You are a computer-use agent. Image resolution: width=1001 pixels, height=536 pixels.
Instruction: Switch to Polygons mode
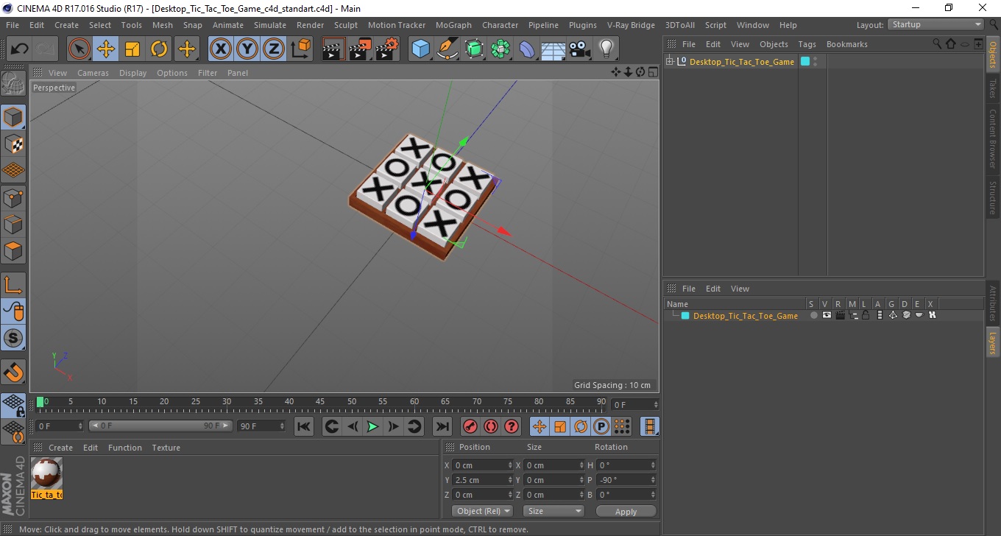click(13, 250)
